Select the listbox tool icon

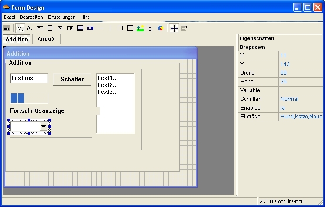(x=80, y=28)
